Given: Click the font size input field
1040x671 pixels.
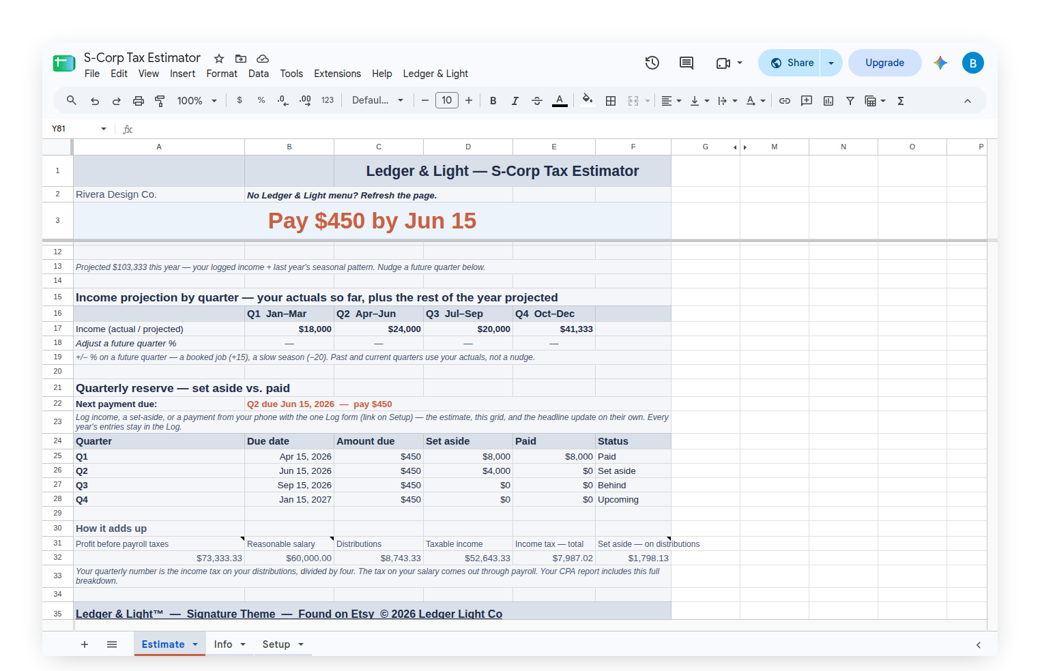Looking at the screenshot, I should 447,100.
